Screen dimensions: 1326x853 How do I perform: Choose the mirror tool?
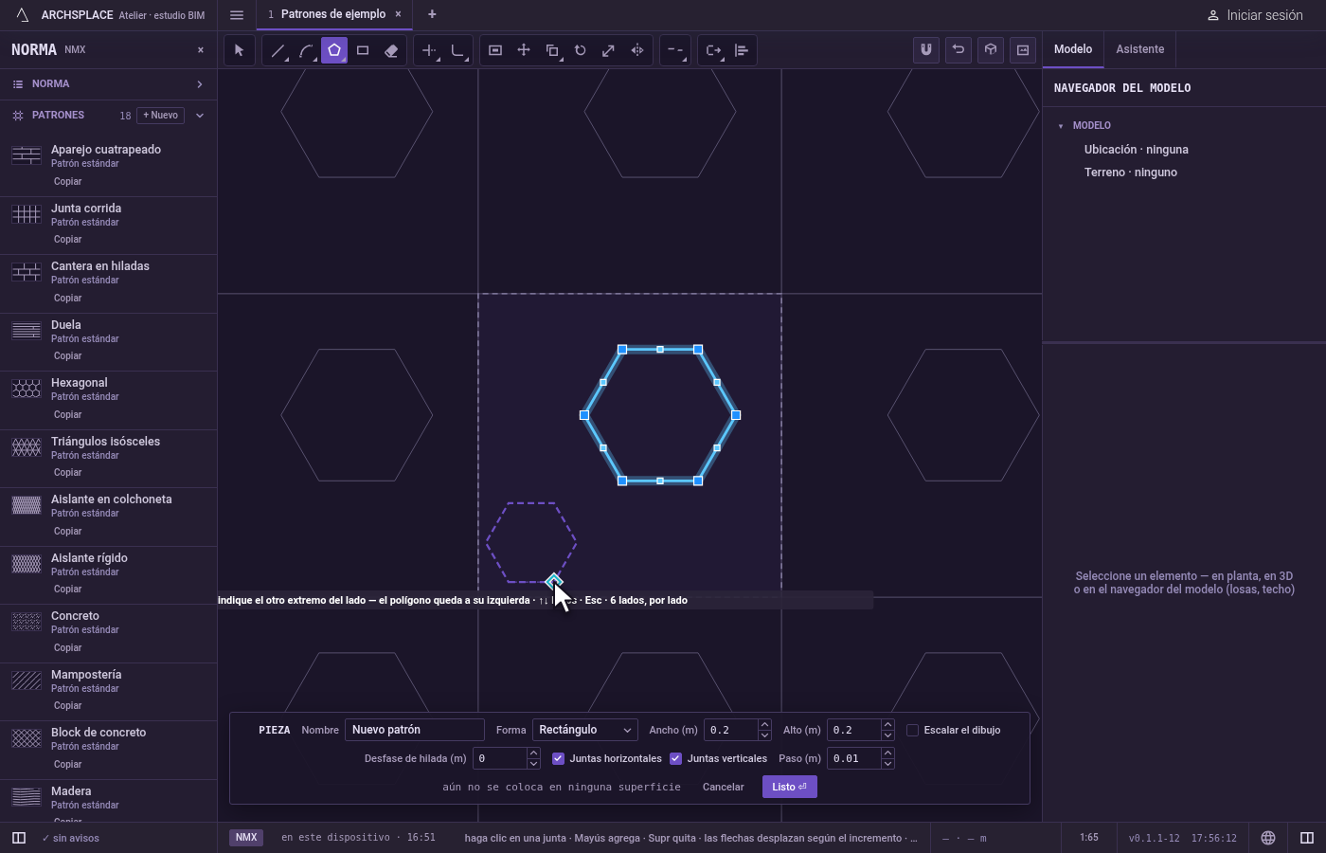[637, 50]
